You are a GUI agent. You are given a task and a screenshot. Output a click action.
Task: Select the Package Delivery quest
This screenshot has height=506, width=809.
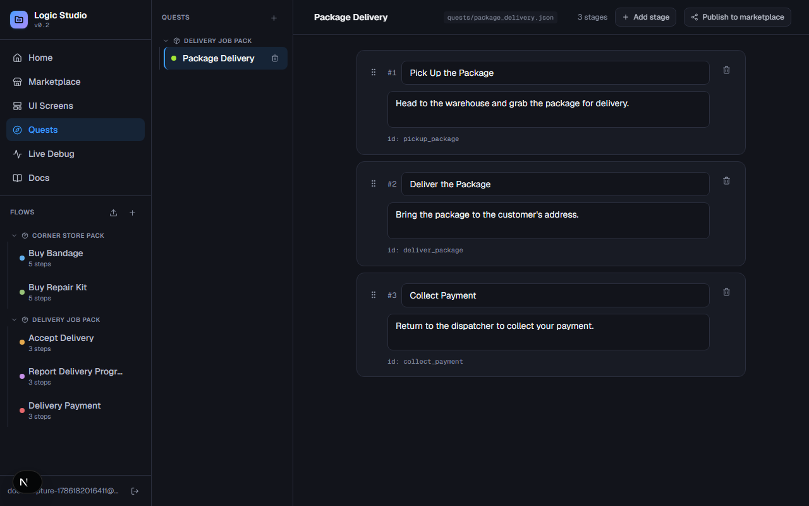coord(226,58)
